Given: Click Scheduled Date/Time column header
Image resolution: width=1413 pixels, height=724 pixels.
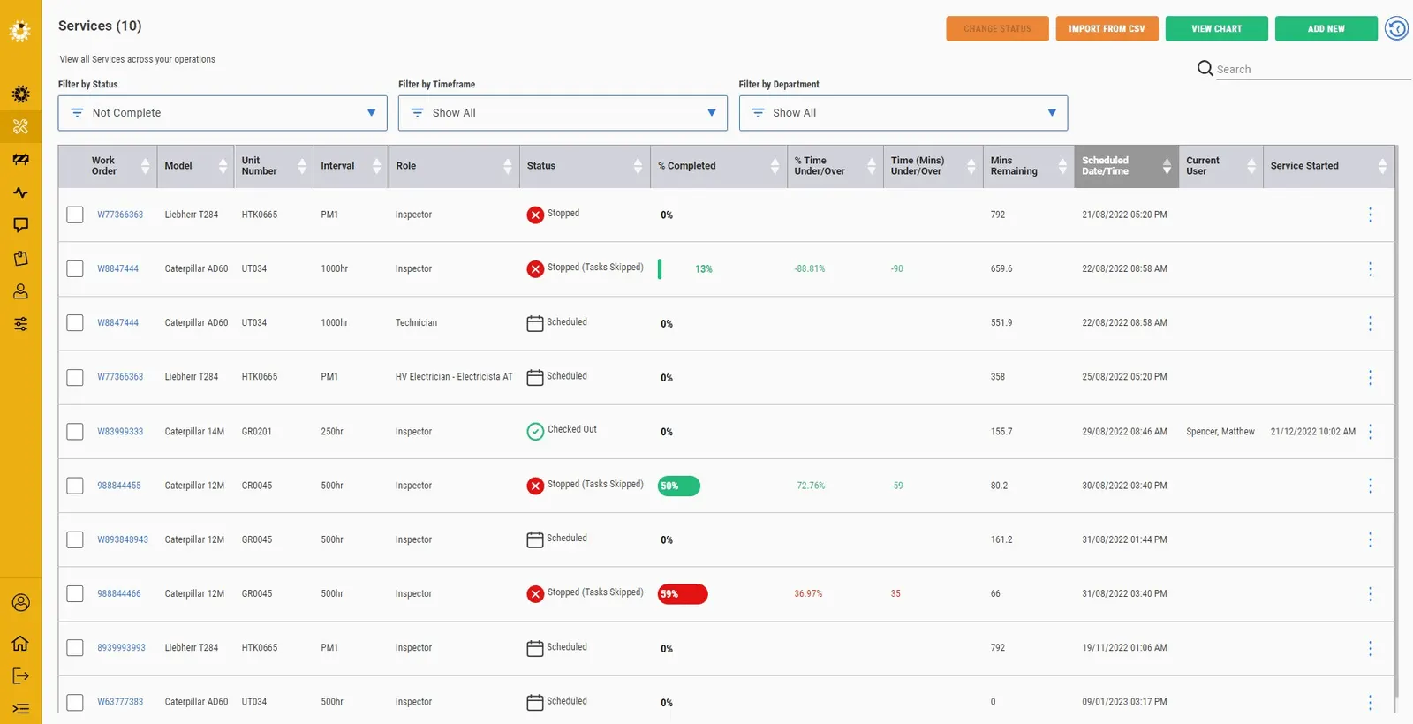Looking at the screenshot, I should pos(1127,166).
